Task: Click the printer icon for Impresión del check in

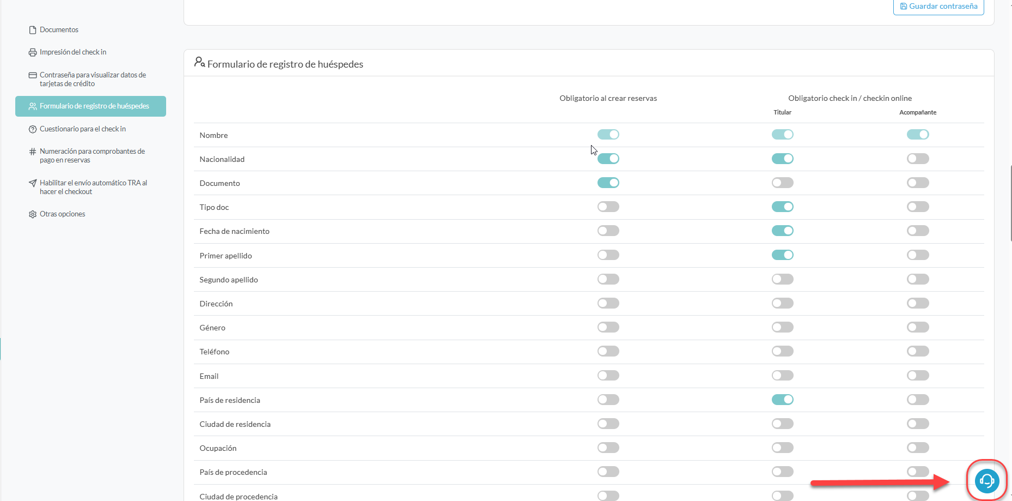Action: 33,52
